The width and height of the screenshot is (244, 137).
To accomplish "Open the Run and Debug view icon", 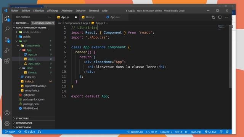I will click(x=7, y=50).
